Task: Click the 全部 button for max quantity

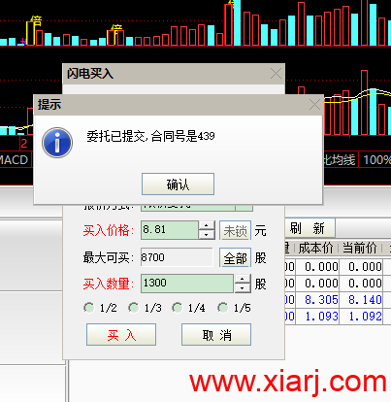Action: coord(236,257)
